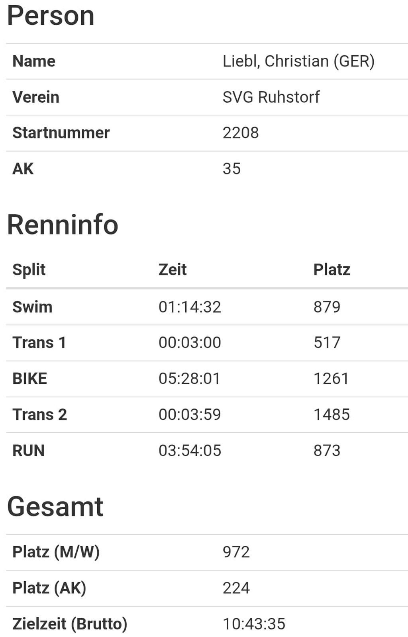This screenshot has width=408, height=637.
Task: Click the Platz (AK) value 224
Action: click(x=236, y=588)
